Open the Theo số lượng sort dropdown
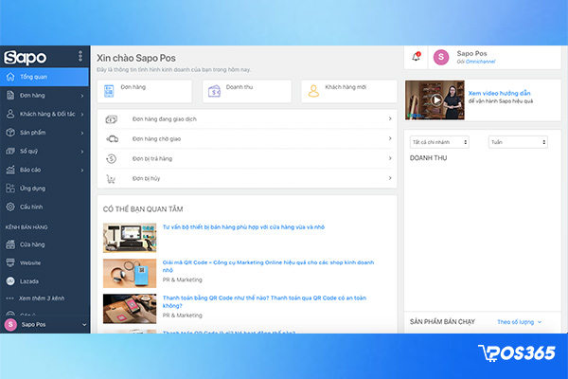568x379 pixels. [x=519, y=322]
